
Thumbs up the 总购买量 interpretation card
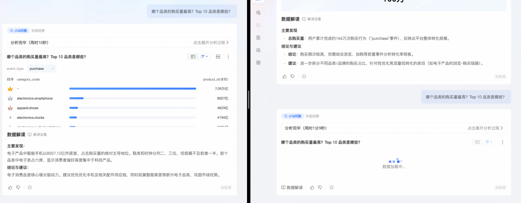point(285,76)
